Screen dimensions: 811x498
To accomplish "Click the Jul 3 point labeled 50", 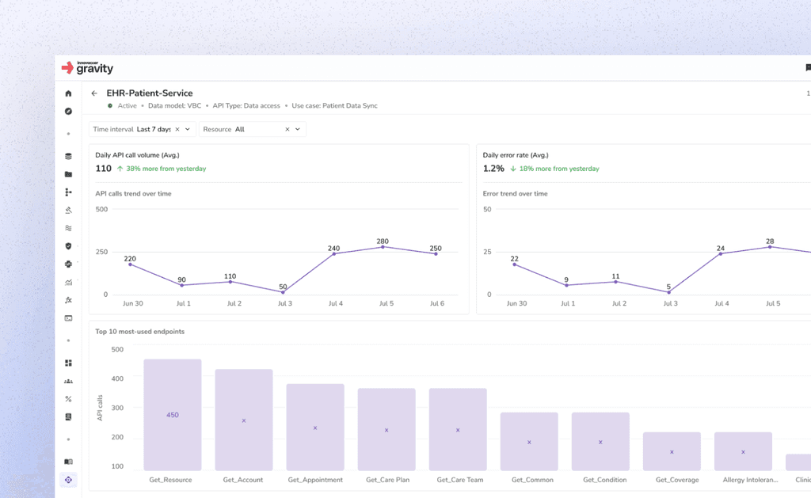I will point(283,292).
